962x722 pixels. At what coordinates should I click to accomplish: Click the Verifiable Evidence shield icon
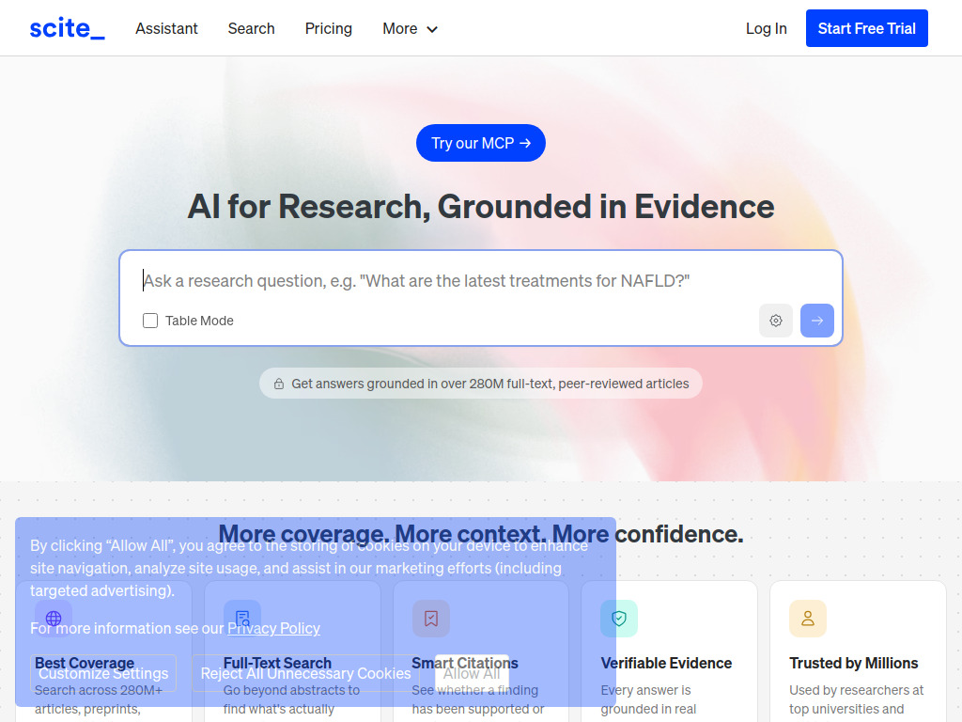[619, 619]
